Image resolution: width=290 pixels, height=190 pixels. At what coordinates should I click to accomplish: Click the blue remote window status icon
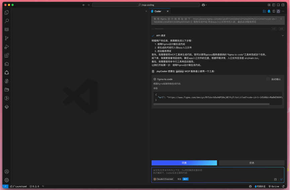pos(5,186)
